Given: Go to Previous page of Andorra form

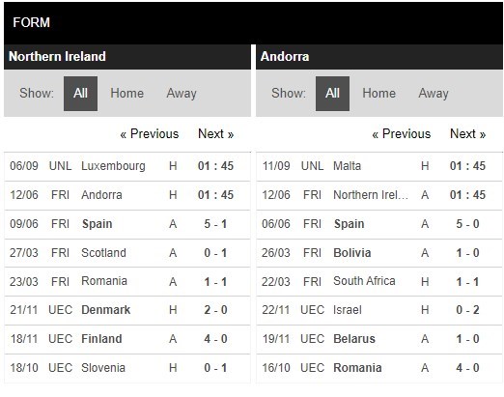Looking at the screenshot, I should pyautogui.click(x=402, y=133).
